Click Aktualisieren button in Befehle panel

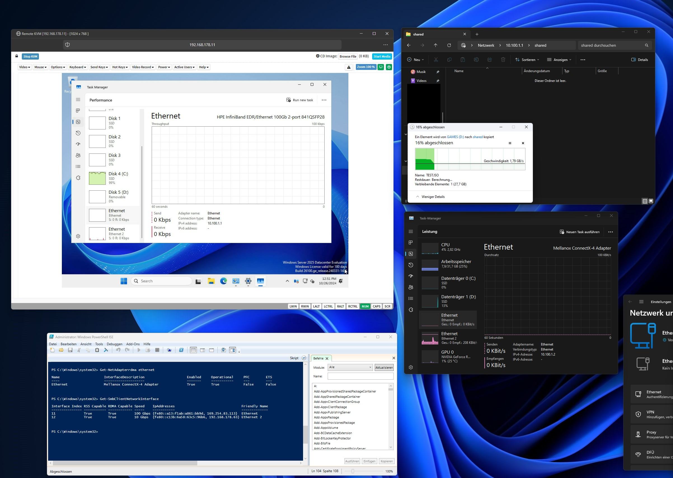click(x=384, y=368)
